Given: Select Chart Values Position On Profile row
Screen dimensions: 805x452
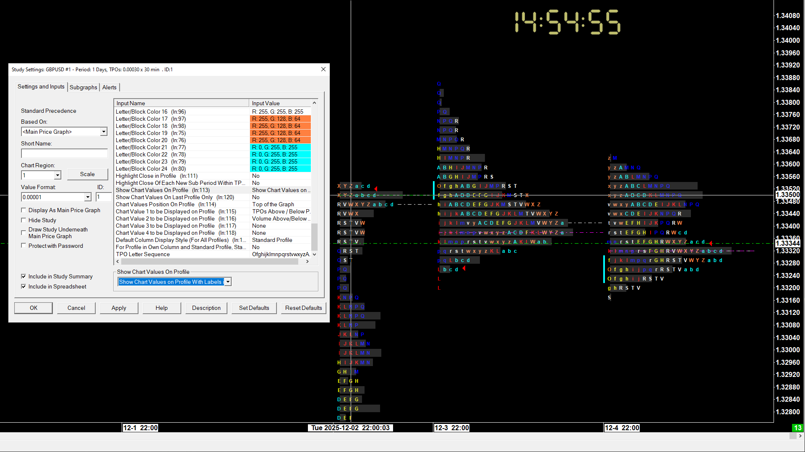Looking at the screenshot, I should pos(212,204).
